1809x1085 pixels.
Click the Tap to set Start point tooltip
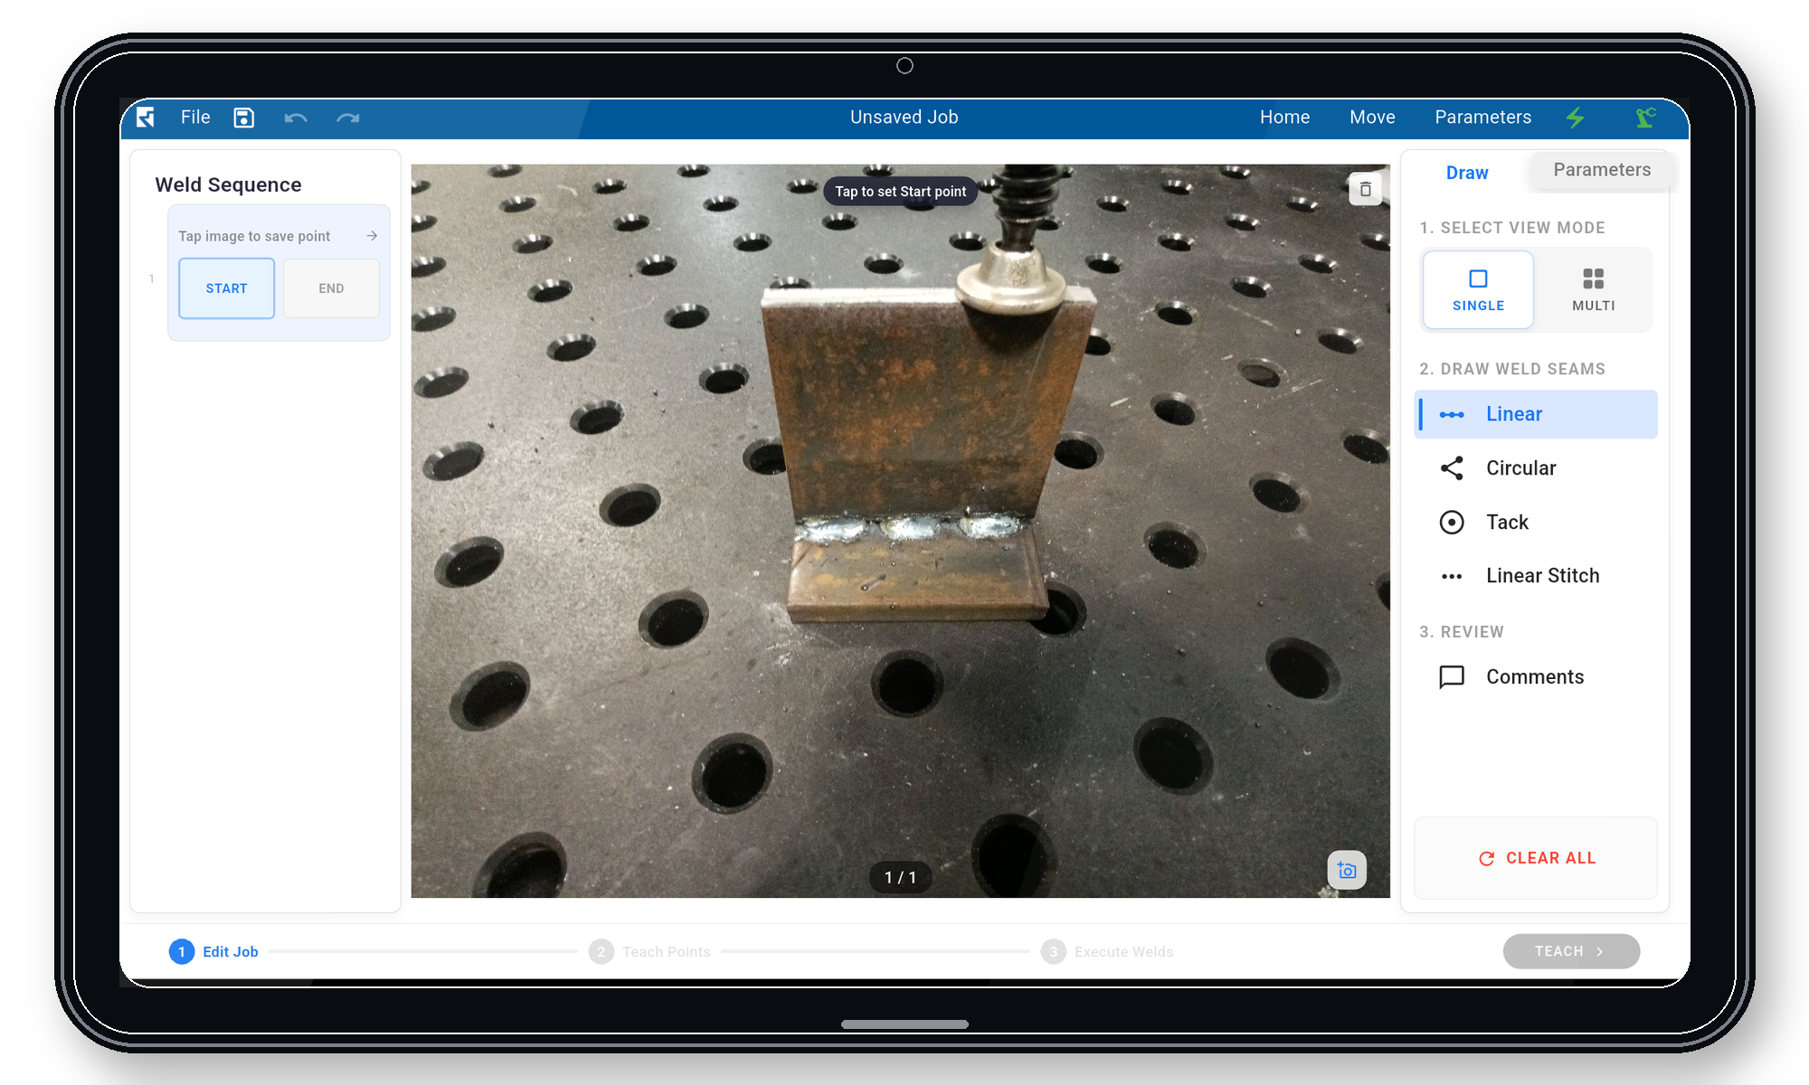click(900, 192)
